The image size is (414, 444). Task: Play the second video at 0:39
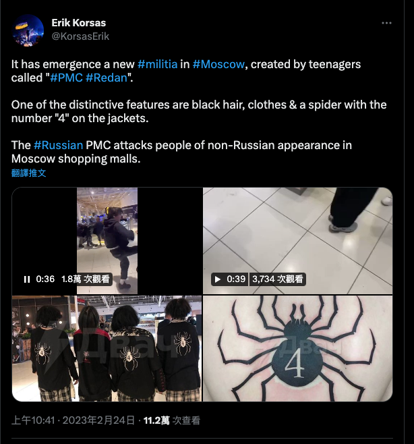(218, 279)
